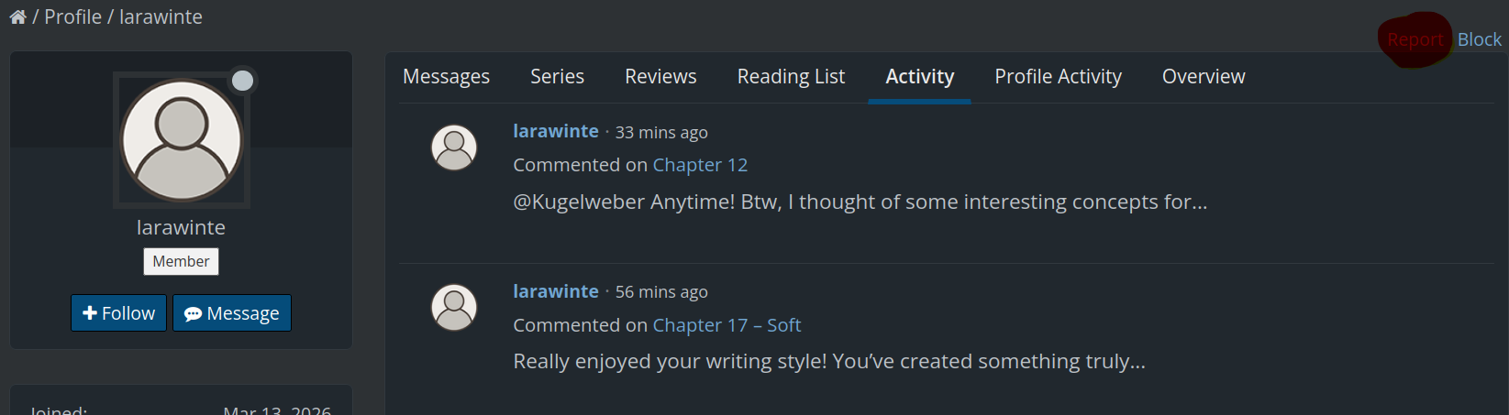Open the Chapter 17 – Soft link
This screenshot has width=1509, height=415.
pyautogui.click(x=727, y=325)
